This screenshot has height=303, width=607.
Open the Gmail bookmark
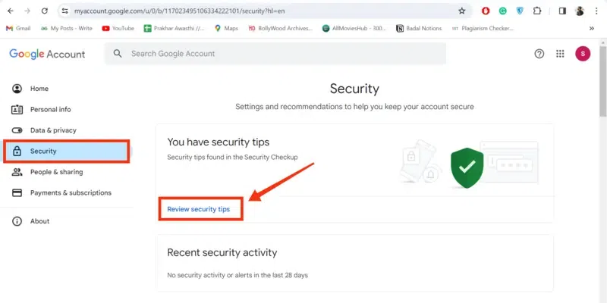point(18,28)
